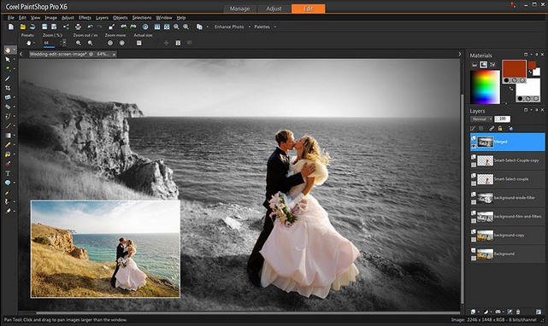Select the Crop tool in the left toolbar

click(x=8, y=88)
